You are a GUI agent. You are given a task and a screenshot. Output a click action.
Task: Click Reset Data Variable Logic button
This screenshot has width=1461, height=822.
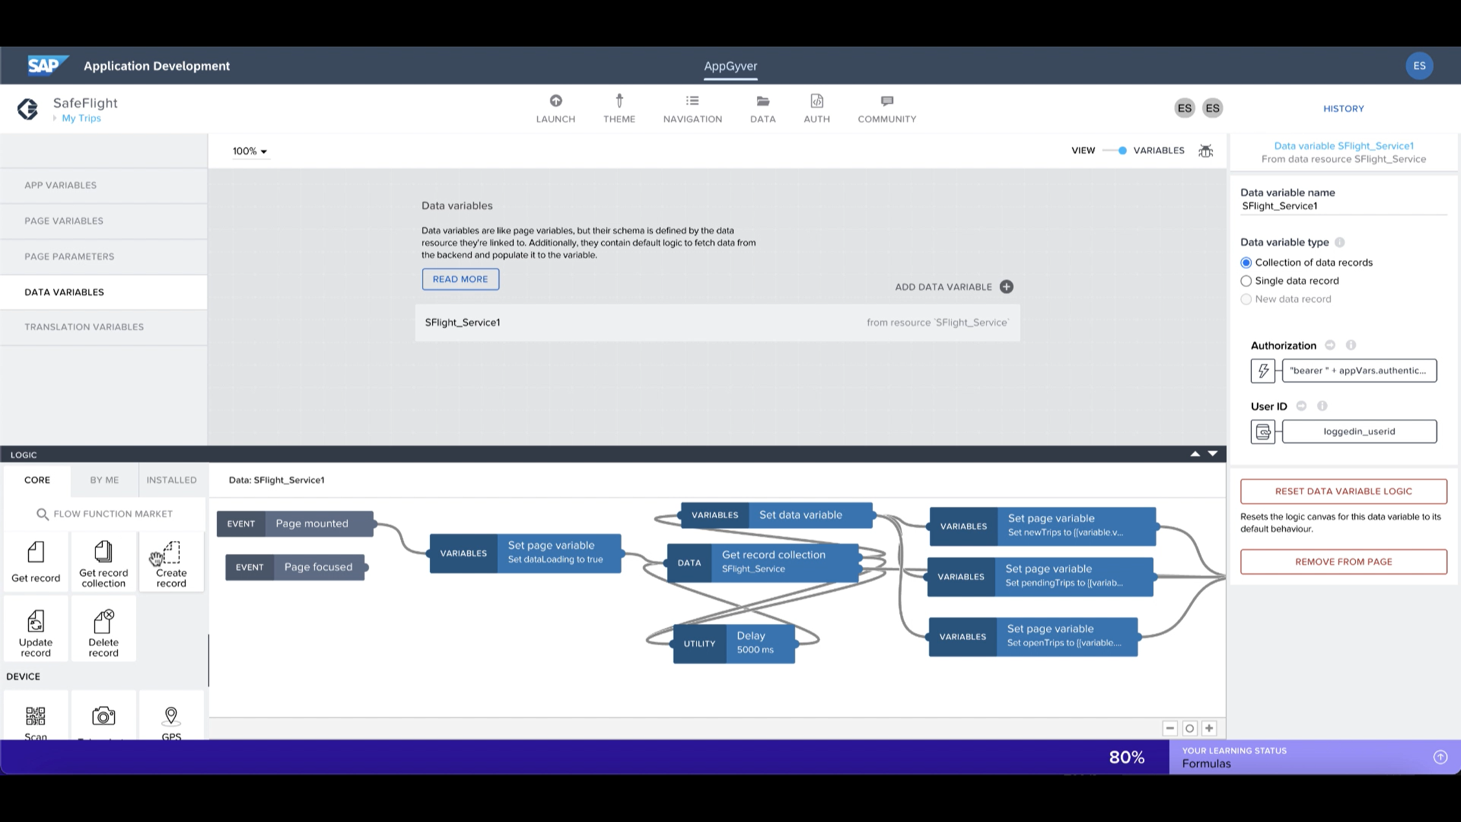[x=1343, y=491]
